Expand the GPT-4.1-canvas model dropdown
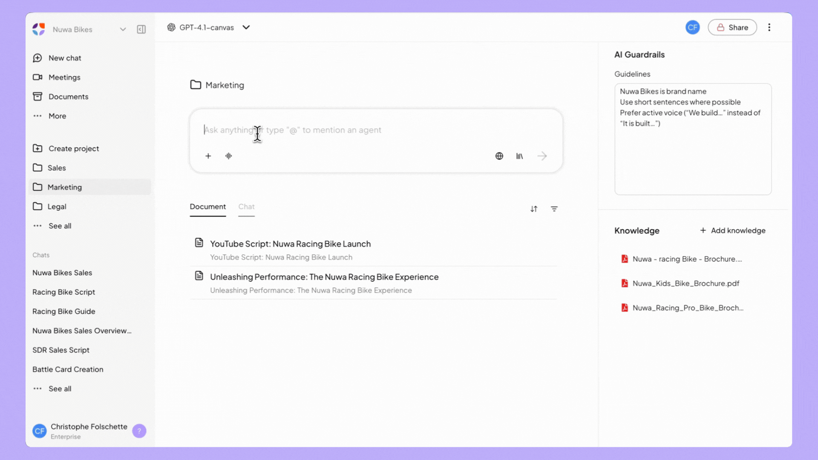The image size is (818, 460). (x=246, y=27)
